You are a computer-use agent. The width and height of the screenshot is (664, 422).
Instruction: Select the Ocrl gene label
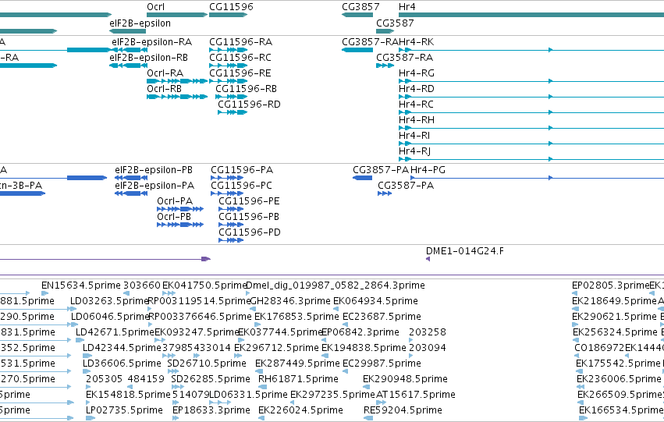point(156,7)
